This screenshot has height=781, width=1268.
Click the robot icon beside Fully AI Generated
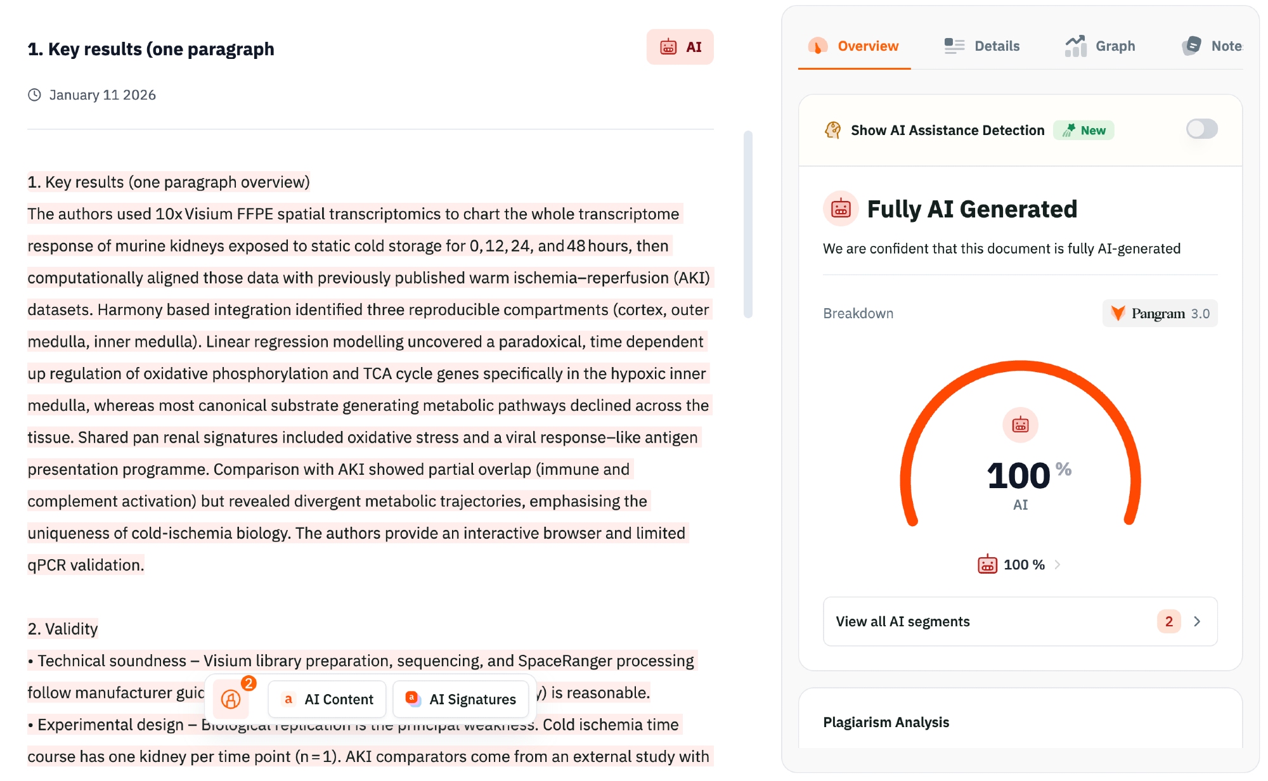pos(841,209)
